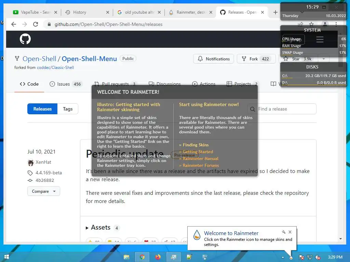Image resolution: width=350 pixels, height=262 pixels.
Task: Open the Open-Shell owner link
Action: tap(40, 59)
